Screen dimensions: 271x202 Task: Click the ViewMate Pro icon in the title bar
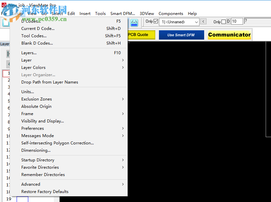pos(3,5)
